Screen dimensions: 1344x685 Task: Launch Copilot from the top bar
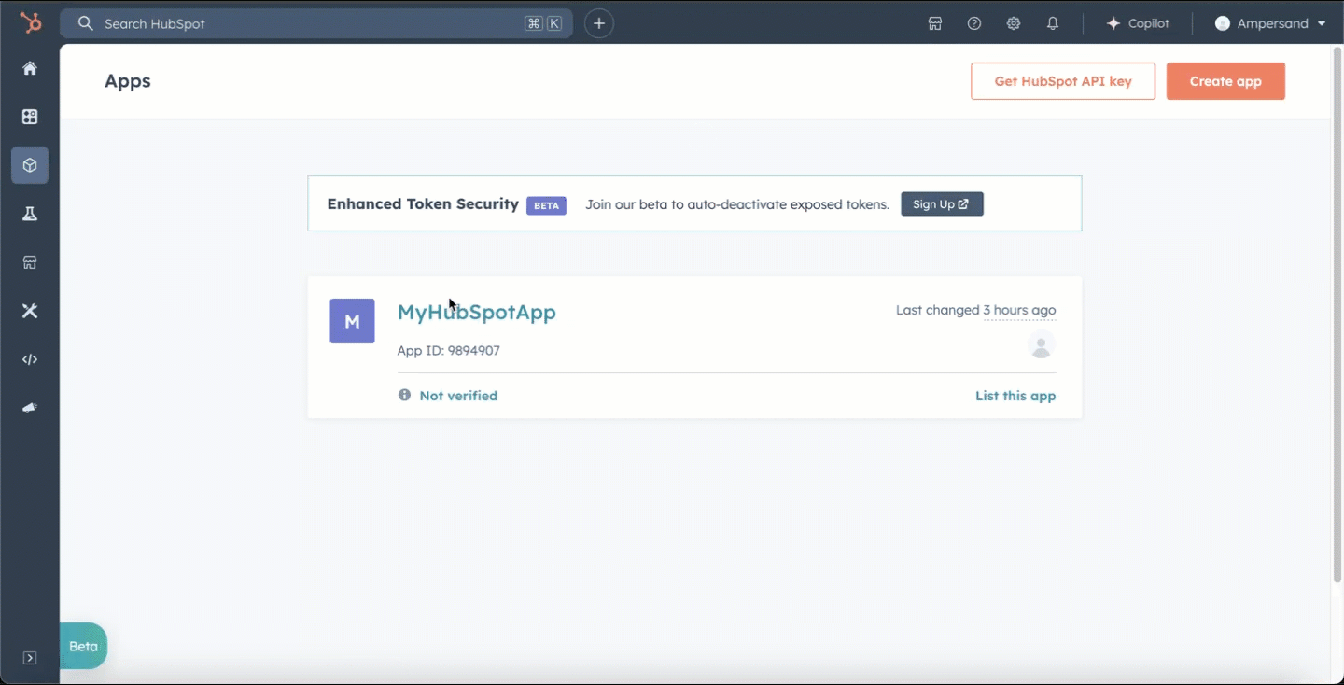pos(1138,22)
